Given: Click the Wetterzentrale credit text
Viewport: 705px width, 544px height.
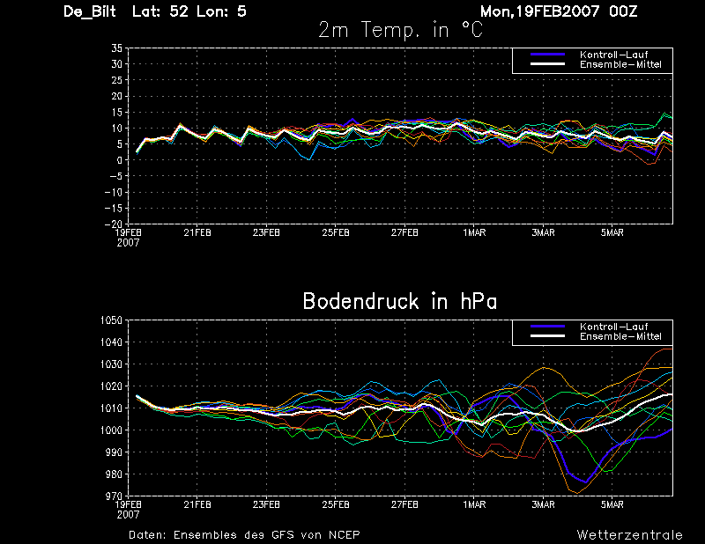Looking at the screenshot, I should (629, 534).
